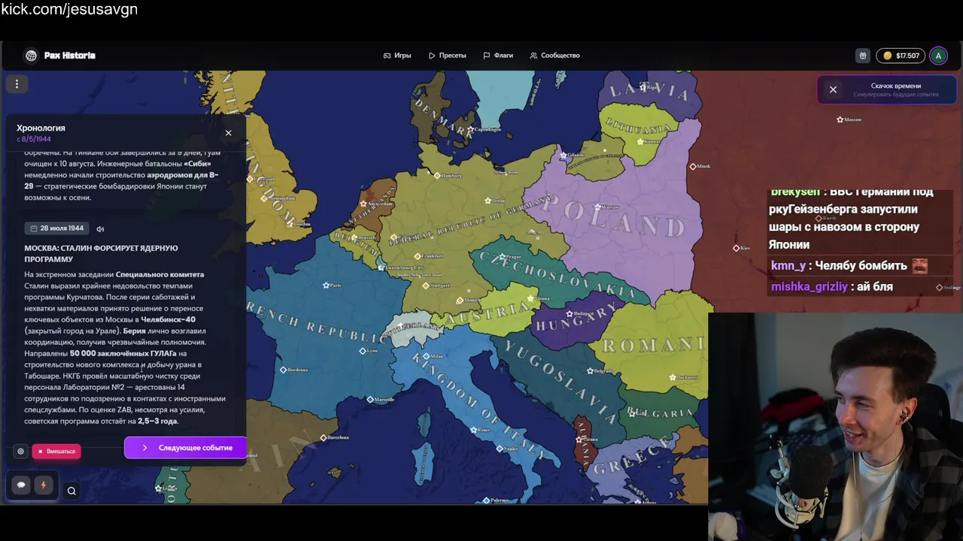Click the POLAND territory on the map

click(x=615, y=216)
